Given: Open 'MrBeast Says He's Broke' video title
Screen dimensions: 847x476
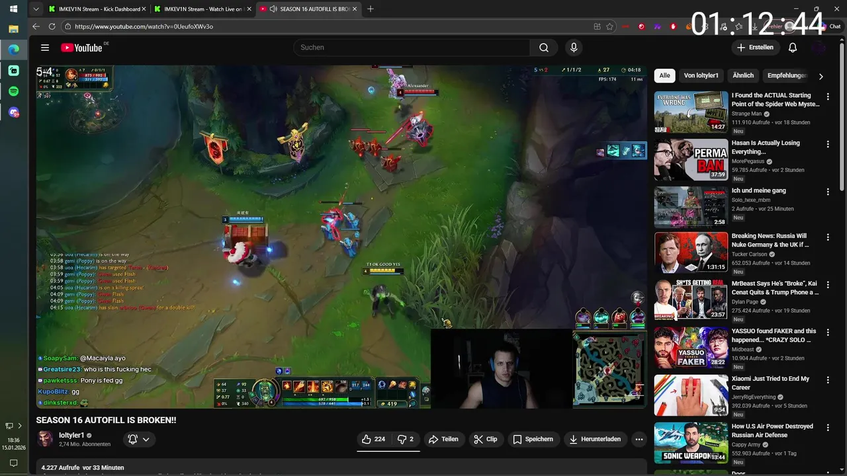Looking at the screenshot, I should click(775, 288).
